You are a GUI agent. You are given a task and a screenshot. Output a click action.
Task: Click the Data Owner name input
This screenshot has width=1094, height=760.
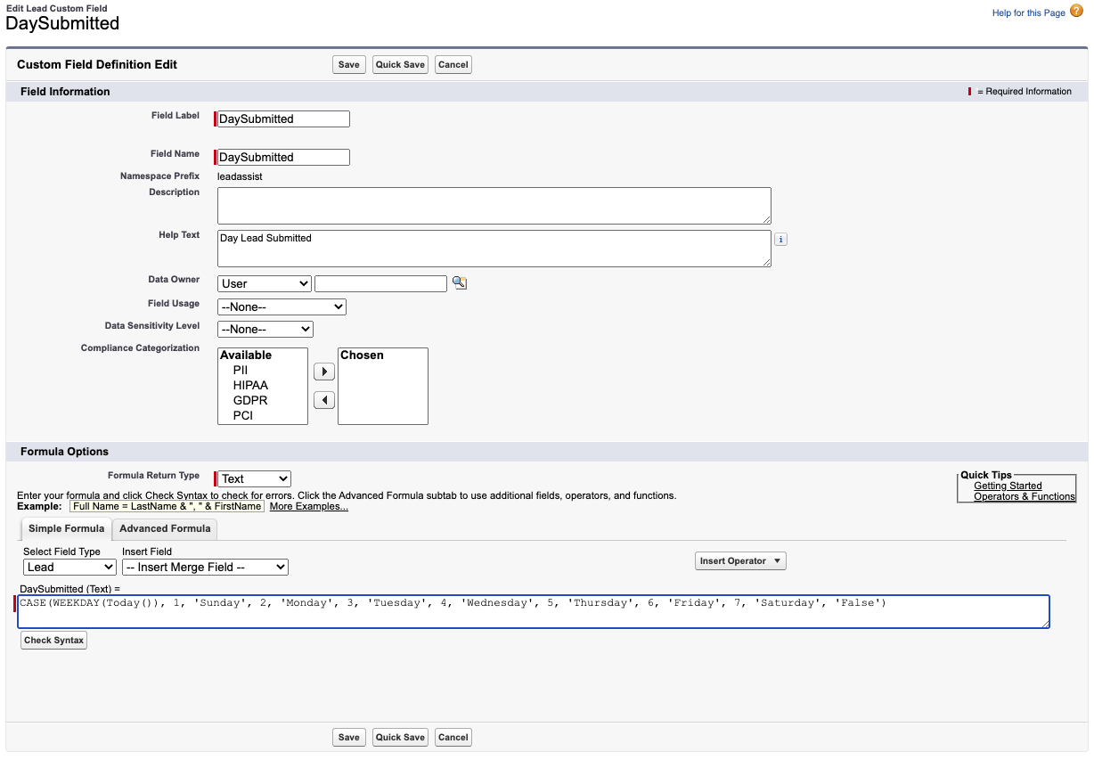point(380,283)
